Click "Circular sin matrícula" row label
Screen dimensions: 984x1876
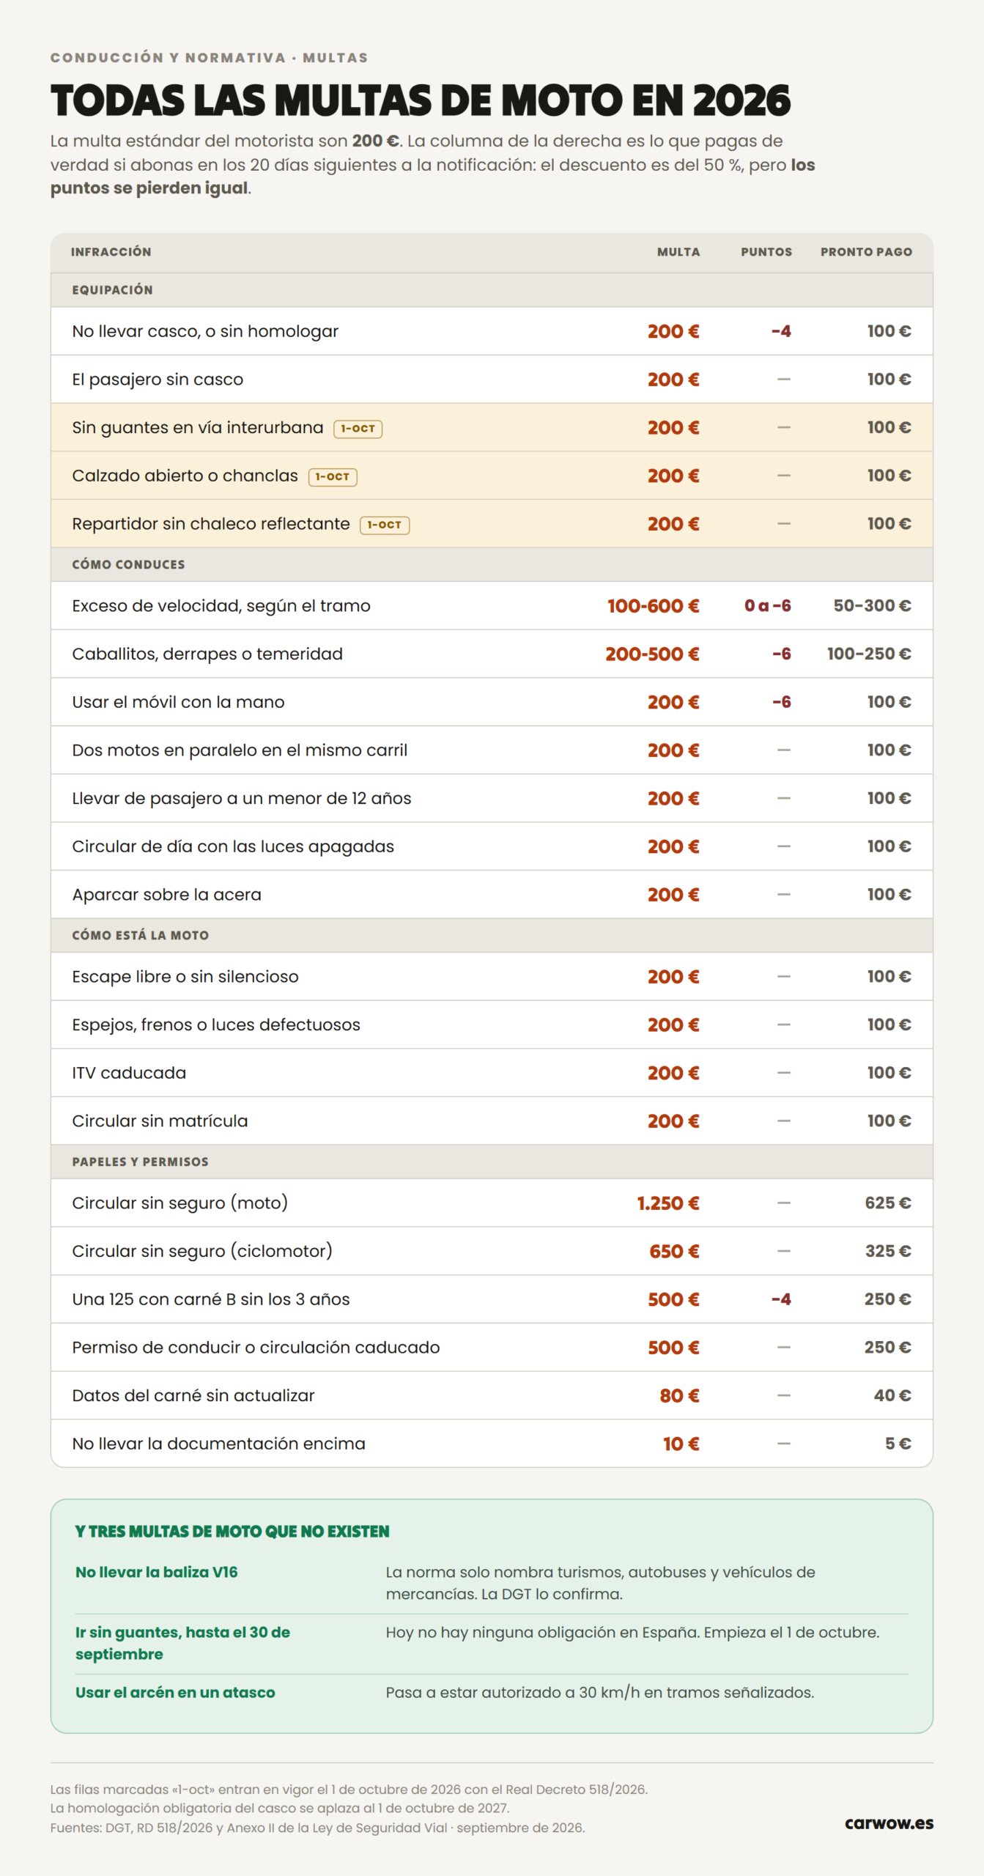coord(160,1121)
